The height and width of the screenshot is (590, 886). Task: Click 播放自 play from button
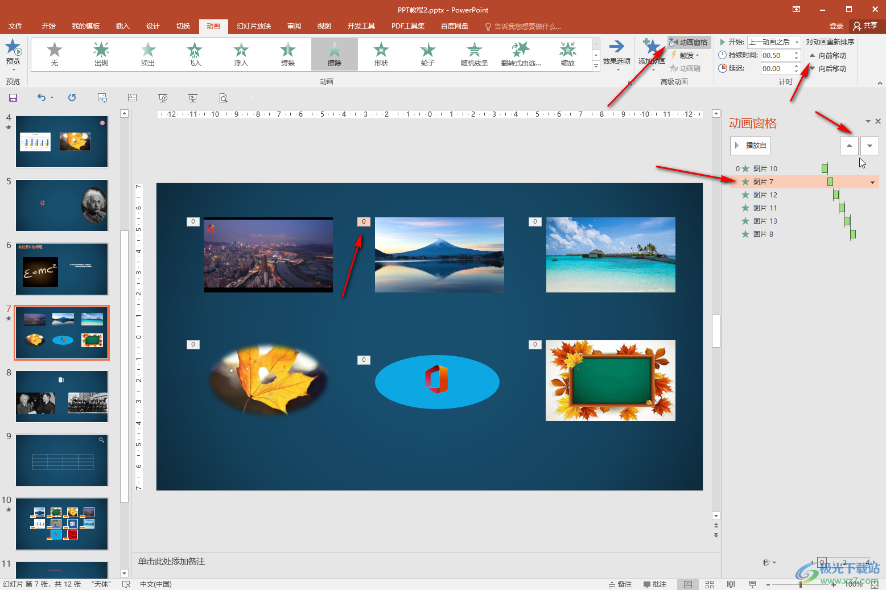(751, 146)
